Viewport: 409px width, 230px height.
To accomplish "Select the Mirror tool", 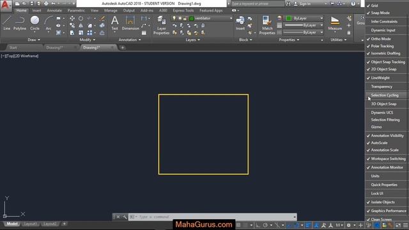I will [x=81, y=26].
